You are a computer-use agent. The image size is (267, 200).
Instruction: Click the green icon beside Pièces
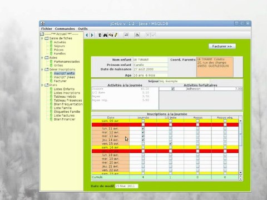pyautogui.click(x=51, y=50)
